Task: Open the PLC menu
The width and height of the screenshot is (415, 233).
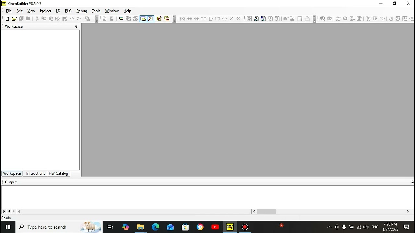Action: click(x=68, y=11)
